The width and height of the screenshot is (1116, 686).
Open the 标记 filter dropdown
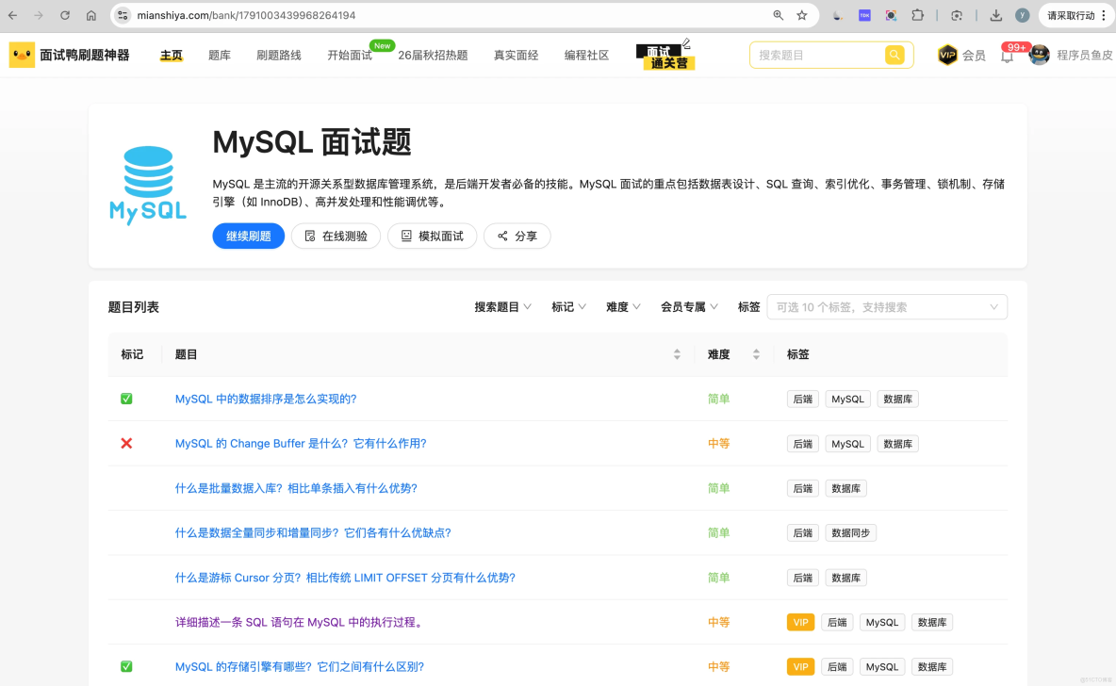(568, 306)
